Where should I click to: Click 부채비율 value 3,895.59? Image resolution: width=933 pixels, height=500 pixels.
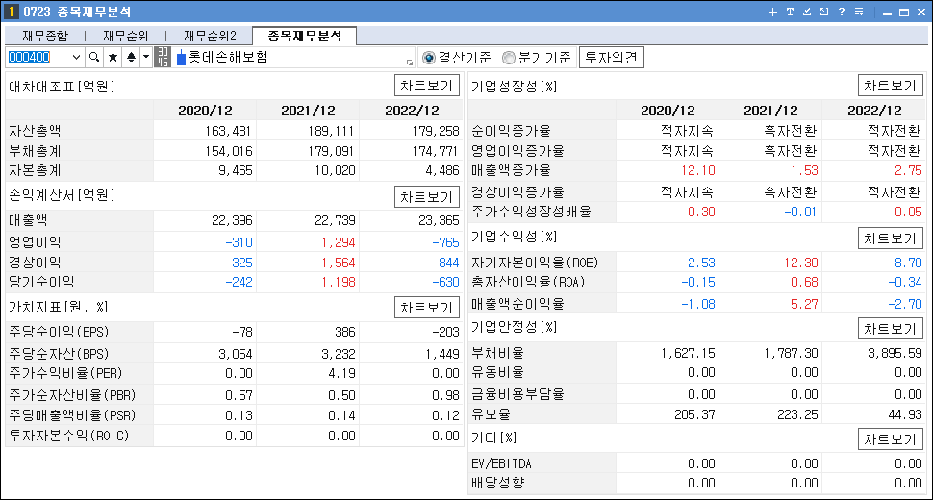click(895, 353)
